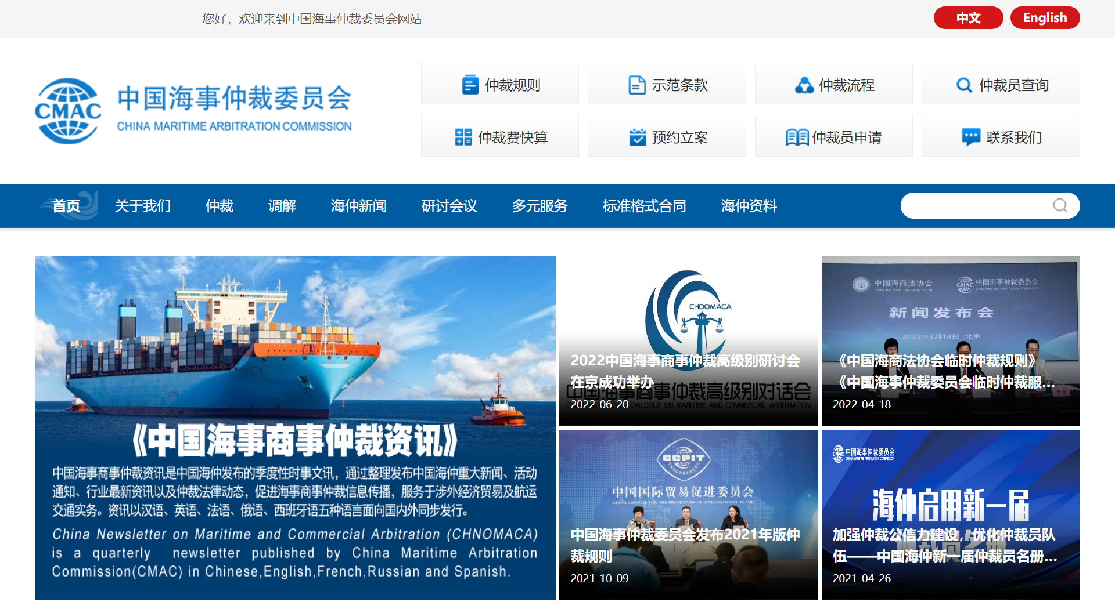The height and width of the screenshot is (609, 1115).
Task: Open the 海仲新闻 menu
Action: 359,206
